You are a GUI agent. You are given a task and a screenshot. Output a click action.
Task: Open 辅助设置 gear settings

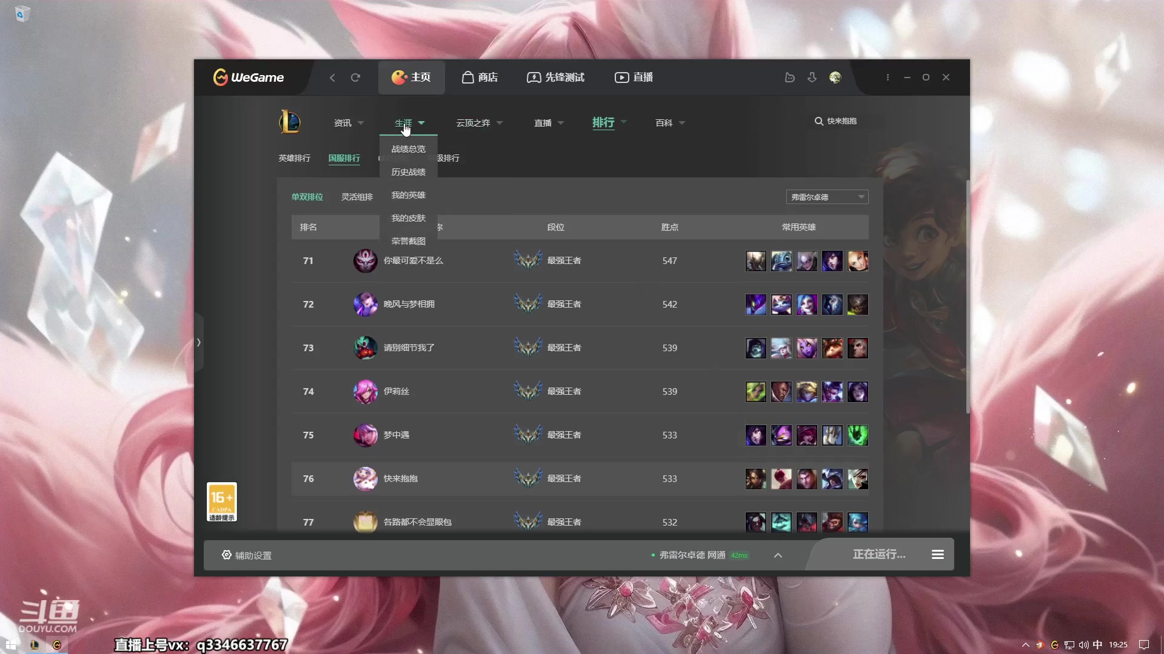247,555
